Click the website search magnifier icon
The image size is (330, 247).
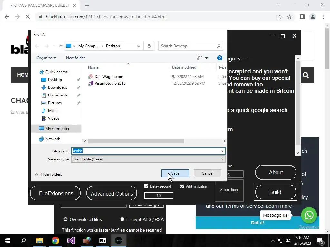pos(306,75)
